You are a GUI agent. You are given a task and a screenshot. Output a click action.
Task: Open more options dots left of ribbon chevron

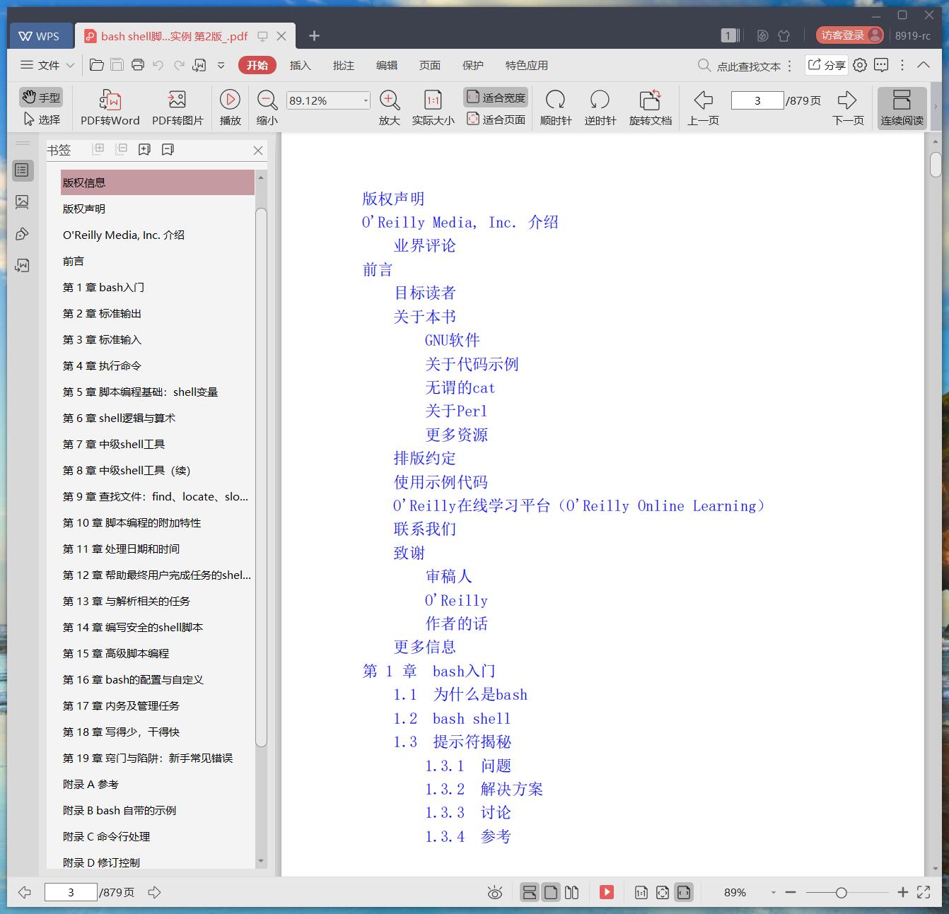(x=902, y=65)
